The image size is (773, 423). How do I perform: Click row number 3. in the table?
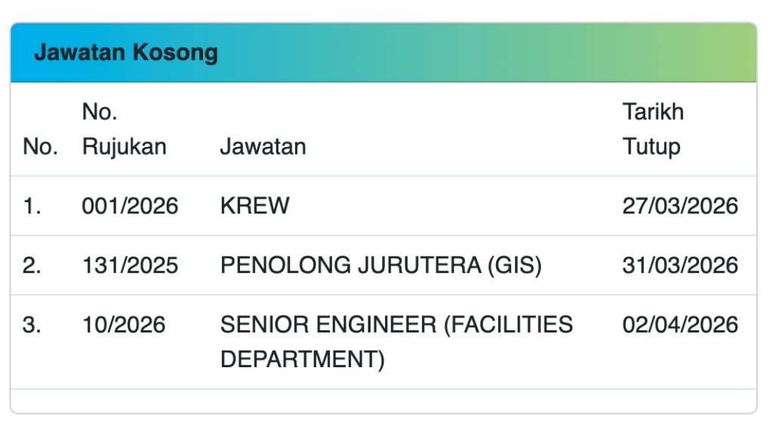32,325
